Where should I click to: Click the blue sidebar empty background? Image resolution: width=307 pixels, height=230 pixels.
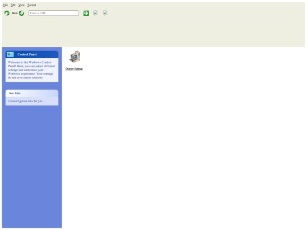point(32,166)
